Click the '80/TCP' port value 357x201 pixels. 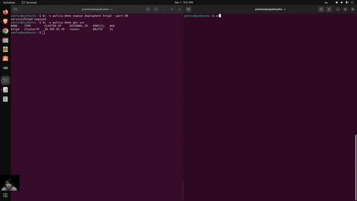tap(98, 29)
